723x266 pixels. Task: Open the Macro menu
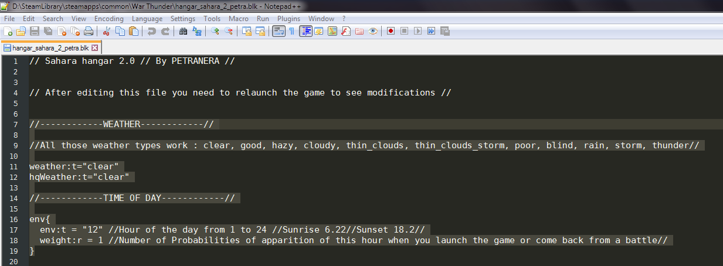[x=239, y=19]
